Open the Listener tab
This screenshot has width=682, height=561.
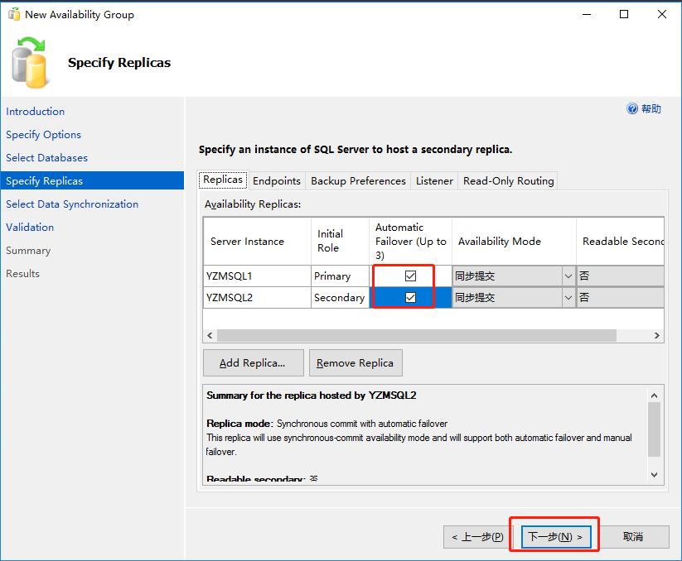click(x=434, y=180)
